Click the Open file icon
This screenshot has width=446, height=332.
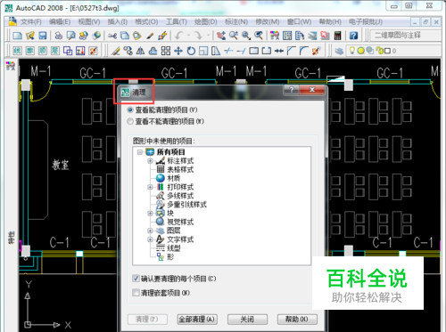pos(30,36)
